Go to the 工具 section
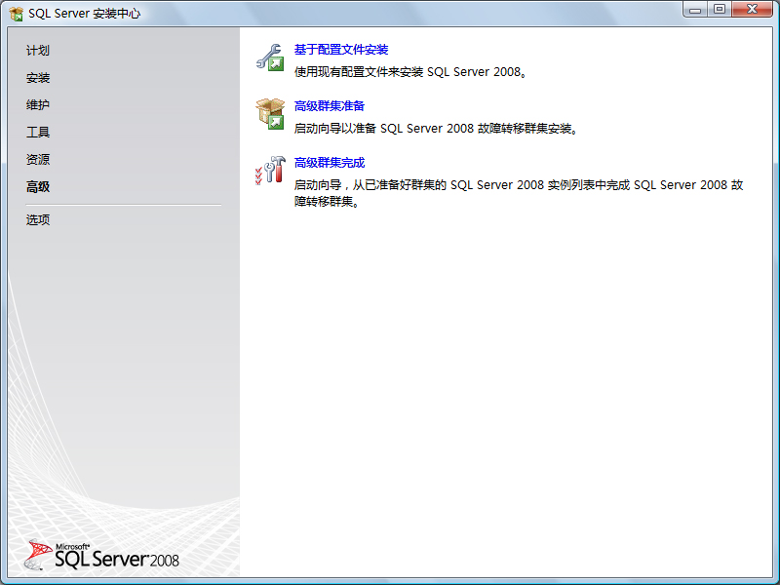 point(38,133)
